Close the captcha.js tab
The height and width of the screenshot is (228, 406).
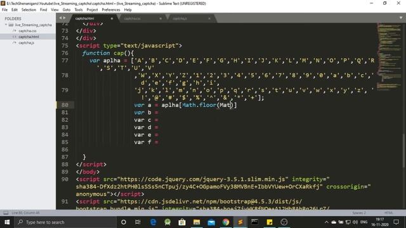209,18
